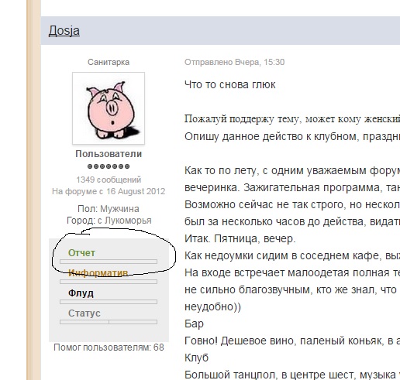
Task: Click the Пол: Мужчина profile field
Action: click(x=109, y=209)
